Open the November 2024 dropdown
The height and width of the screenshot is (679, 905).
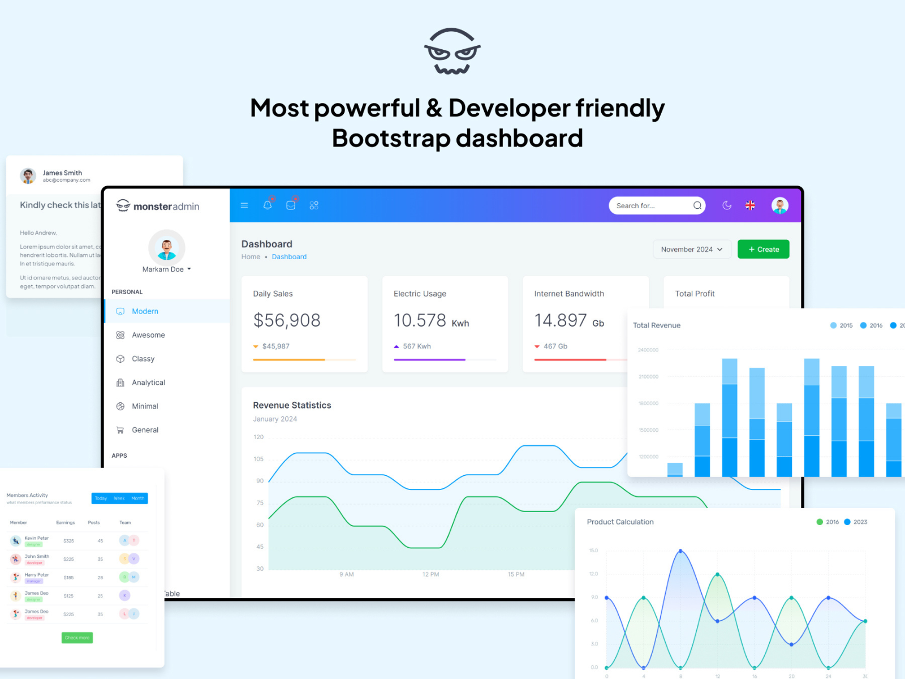point(692,250)
